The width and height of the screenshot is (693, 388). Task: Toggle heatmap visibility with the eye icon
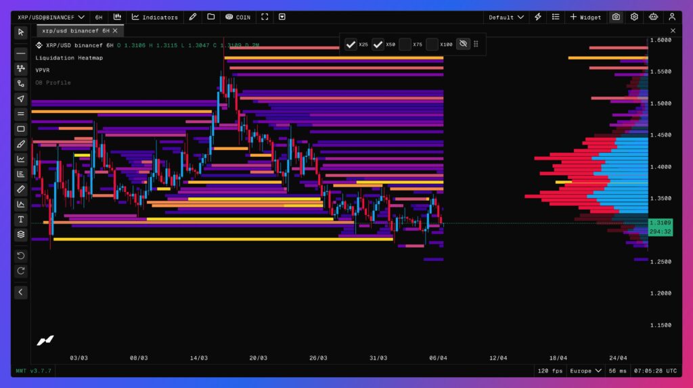463,44
